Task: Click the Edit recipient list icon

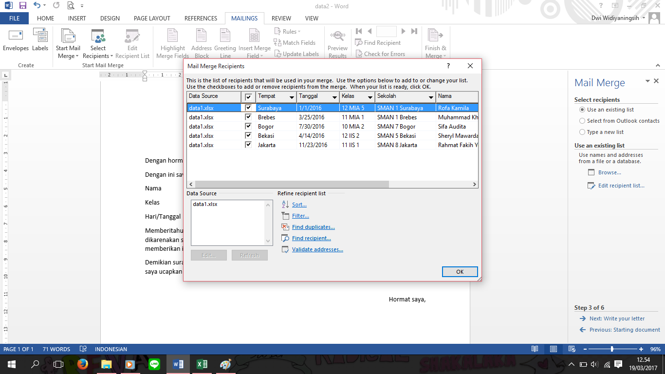Action: tap(591, 186)
